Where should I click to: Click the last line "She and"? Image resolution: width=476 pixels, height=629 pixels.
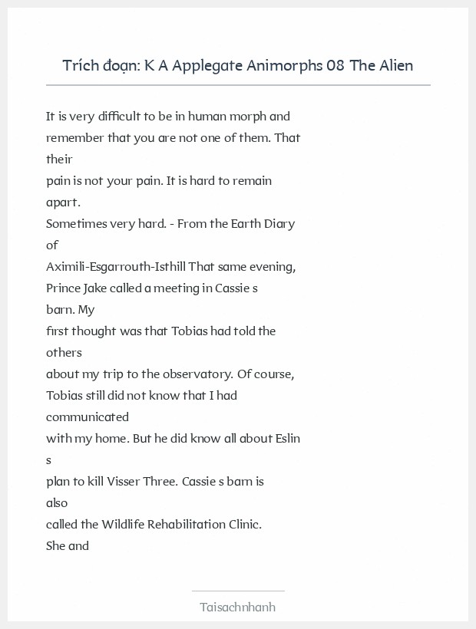[x=68, y=546]
